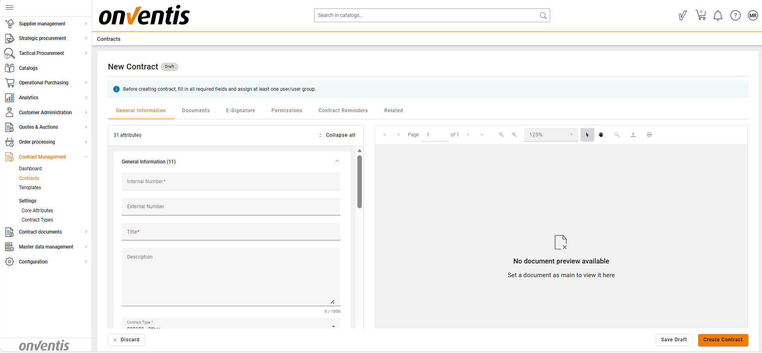This screenshot has height=353, width=762.
Task: Zoom in on document preview
Action: pyautogui.click(x=514, y=135)
